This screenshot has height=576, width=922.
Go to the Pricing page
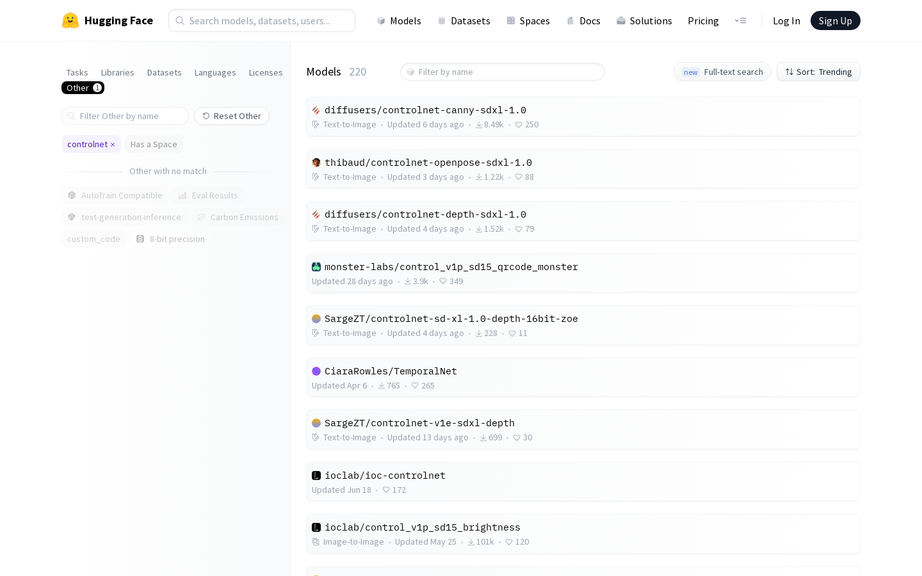tap(703, 20)
